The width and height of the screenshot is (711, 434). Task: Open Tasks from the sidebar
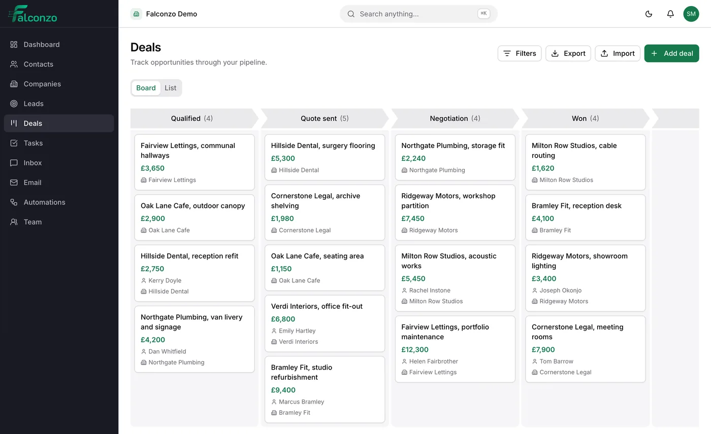[59, 143]
